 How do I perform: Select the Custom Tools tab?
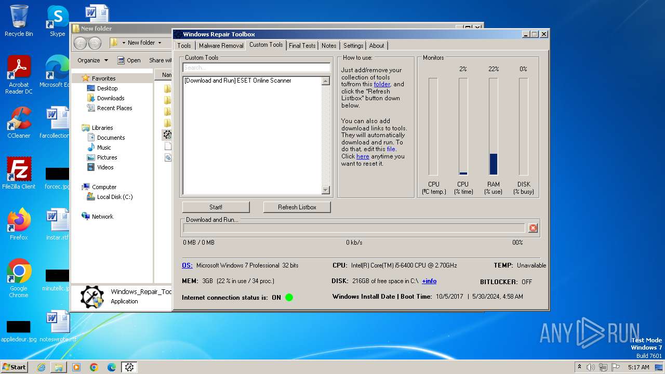266,45
